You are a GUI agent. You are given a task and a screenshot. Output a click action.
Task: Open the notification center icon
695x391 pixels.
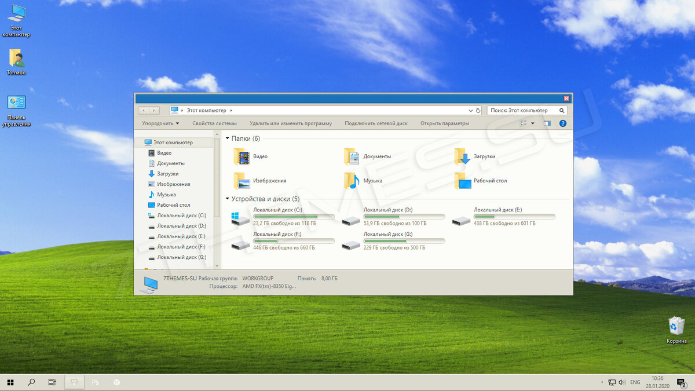tap(682, 382)
